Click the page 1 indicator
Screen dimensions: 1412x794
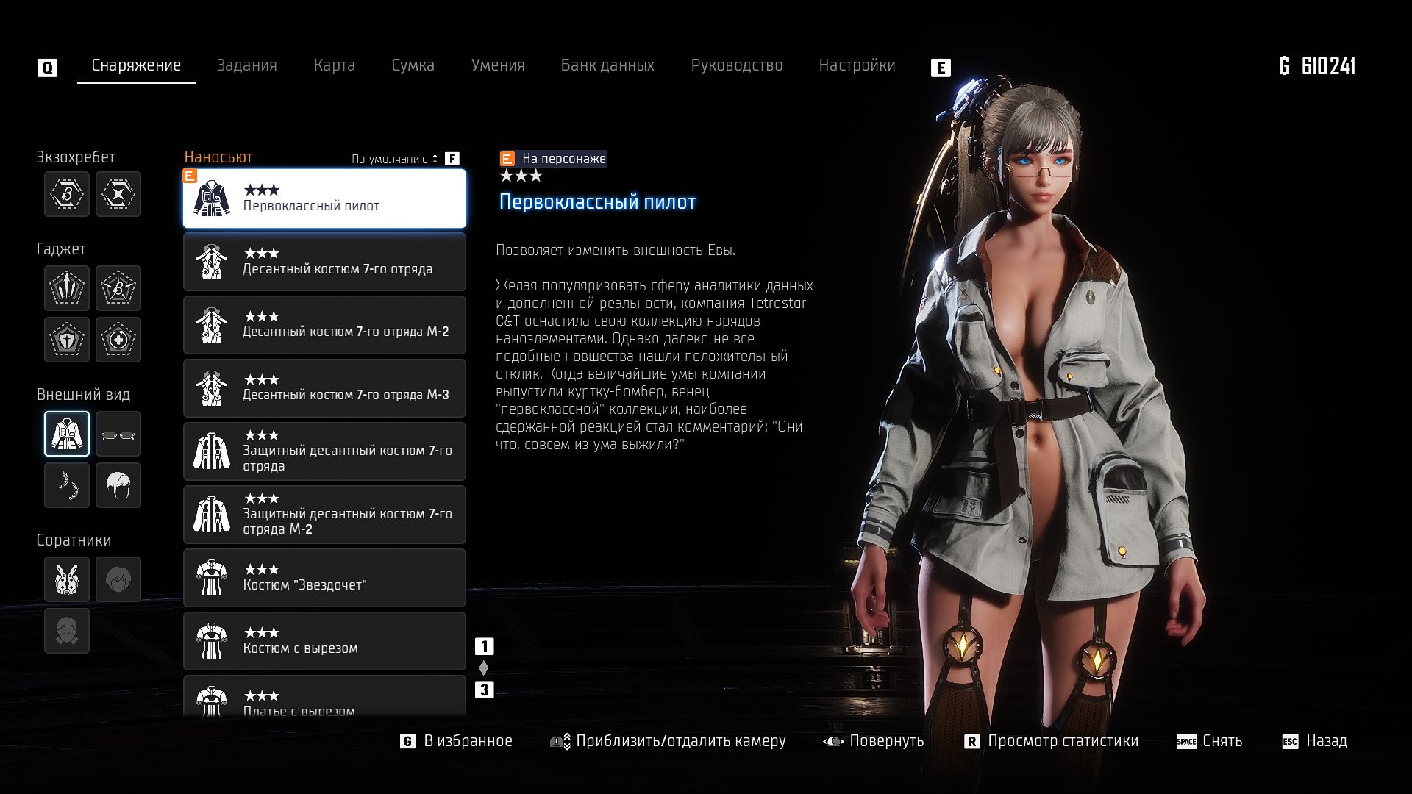pos(484,646)
